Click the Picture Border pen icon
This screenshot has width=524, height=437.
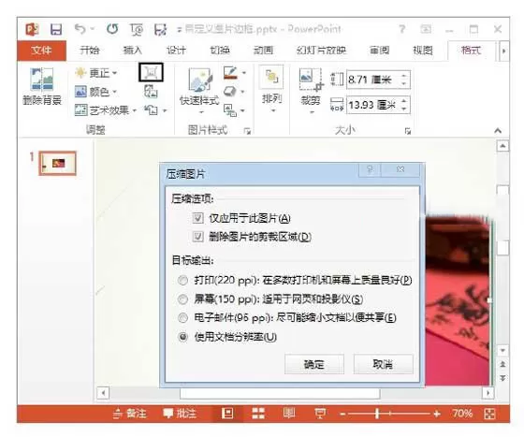coord(230,72)
